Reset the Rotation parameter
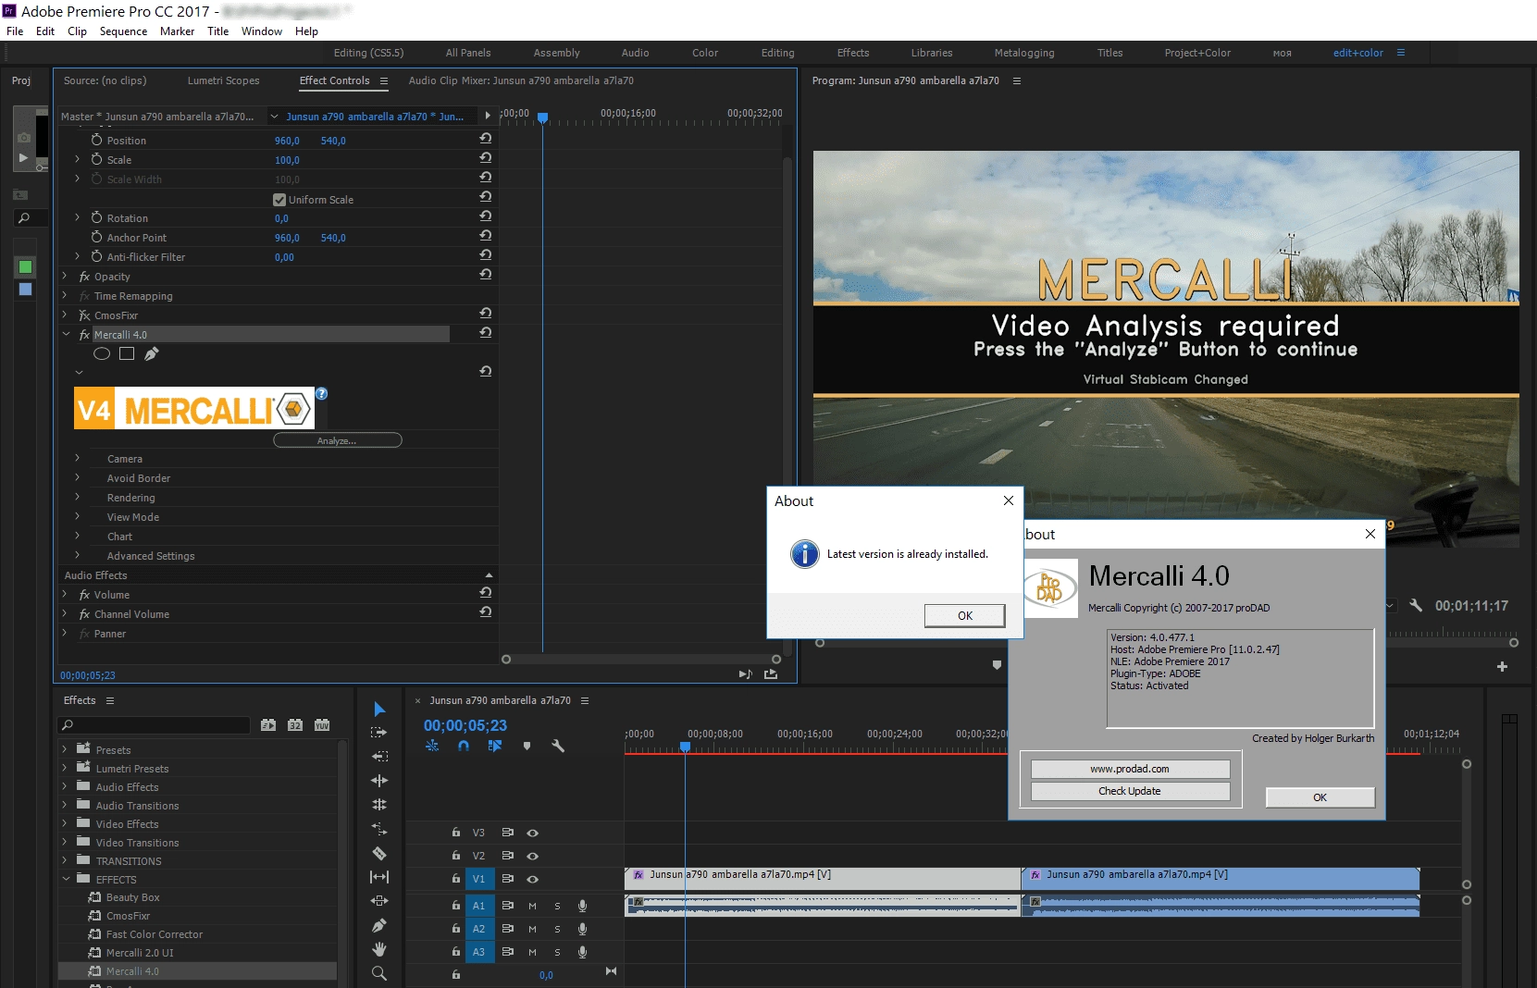Screen dimensions: 1537x988 click(485, 216)
